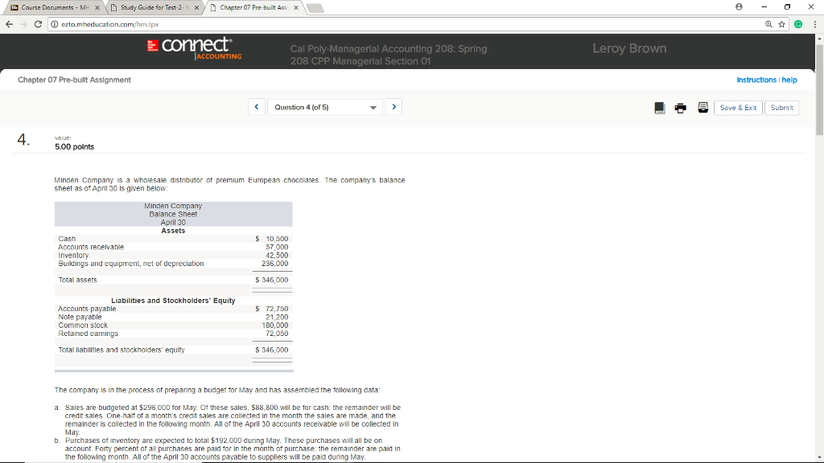Click the browser back arrow

tap(8, 24)
